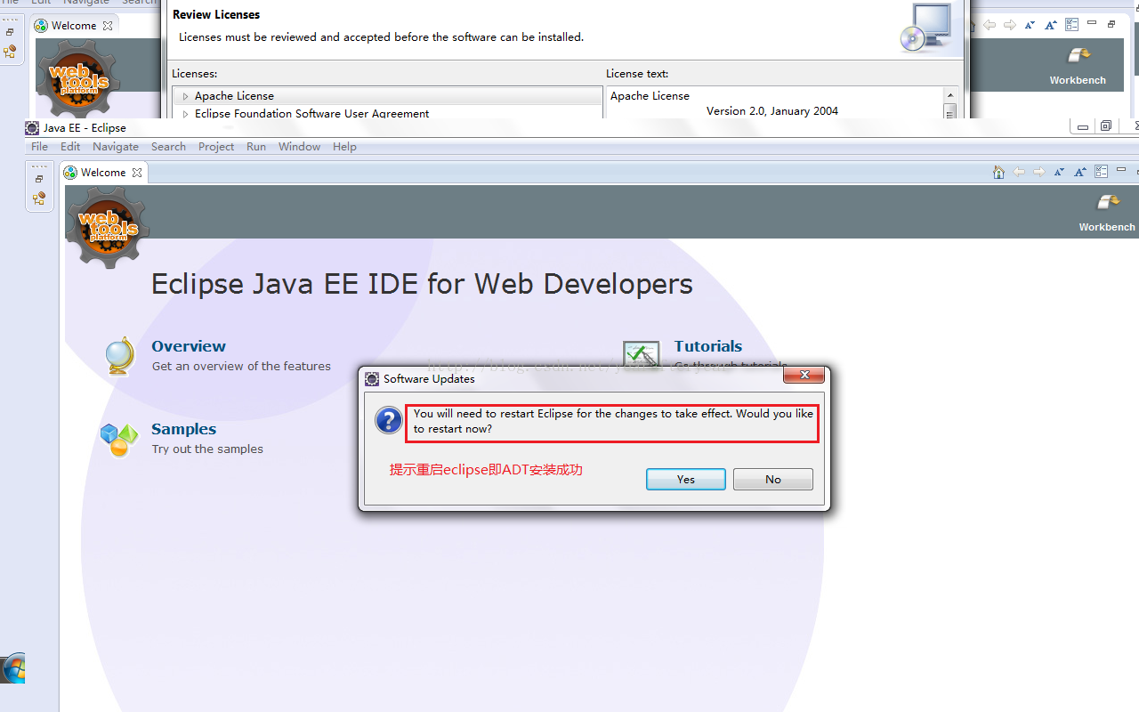Decline restart with the No button

coord(772,479)
